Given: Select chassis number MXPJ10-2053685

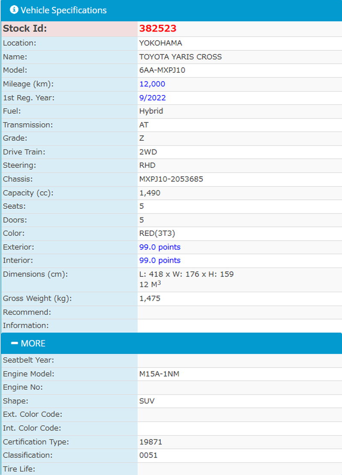Looking at the screenshot, I should click(171, 179).
